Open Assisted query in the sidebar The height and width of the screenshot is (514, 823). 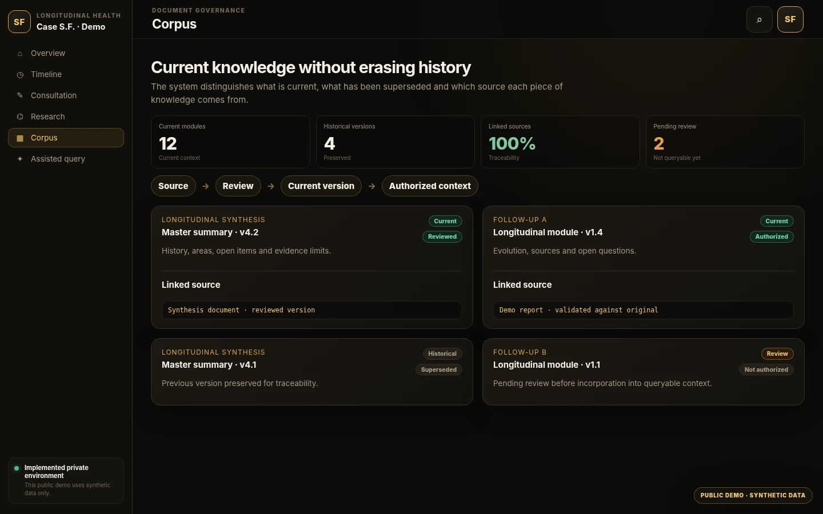[66, 159]
